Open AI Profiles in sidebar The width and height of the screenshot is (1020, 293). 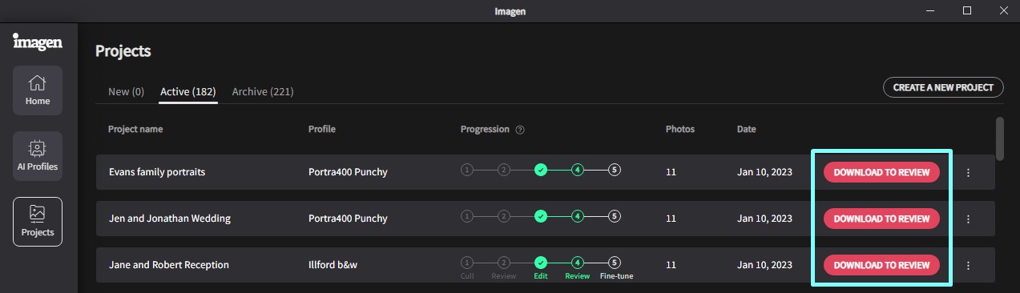38,155
